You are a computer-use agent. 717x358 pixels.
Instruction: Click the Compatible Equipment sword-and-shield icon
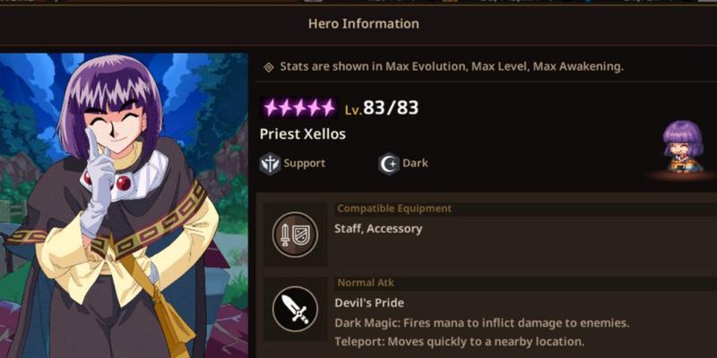point(295,234)
